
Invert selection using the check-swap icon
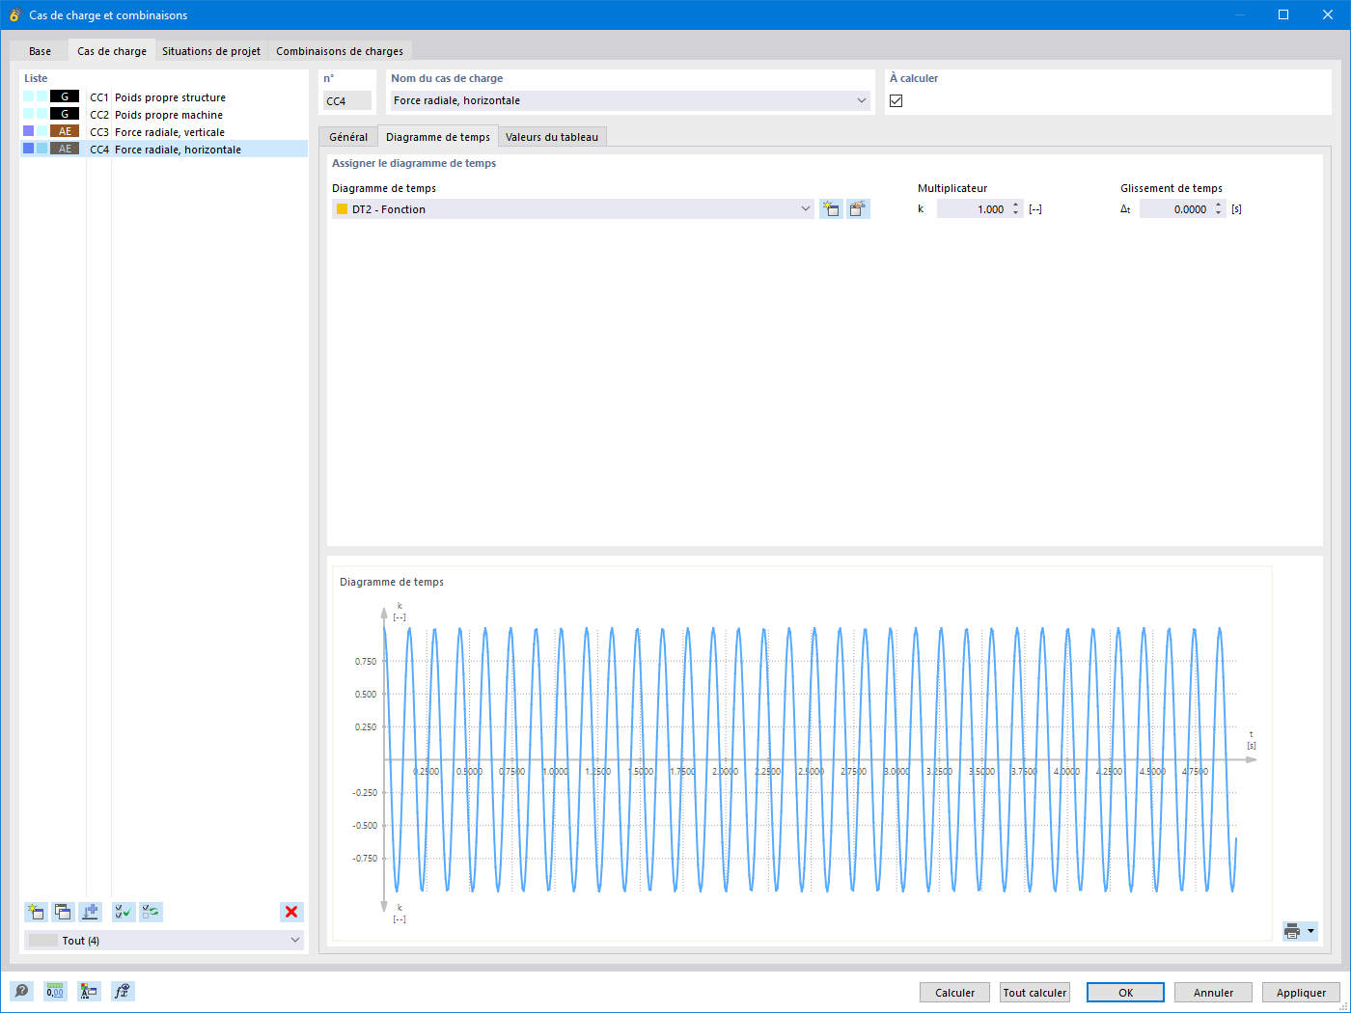151,912
